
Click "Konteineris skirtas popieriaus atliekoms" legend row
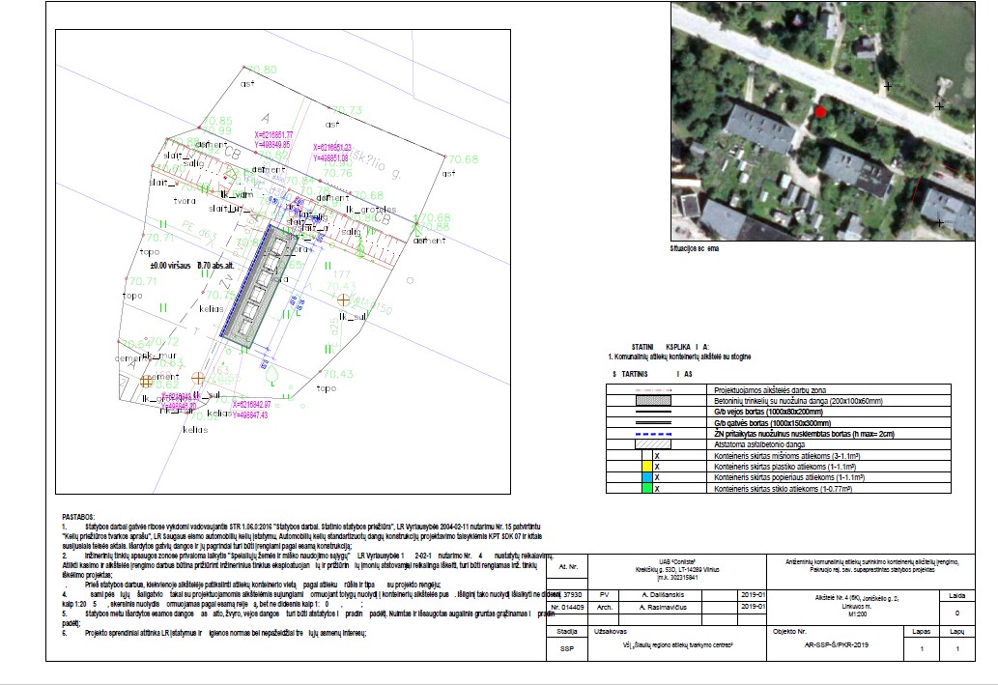click(779, 477)
